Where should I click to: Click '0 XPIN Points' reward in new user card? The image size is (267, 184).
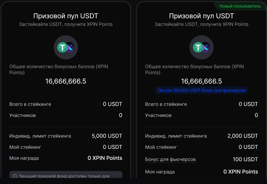point(241,172)
